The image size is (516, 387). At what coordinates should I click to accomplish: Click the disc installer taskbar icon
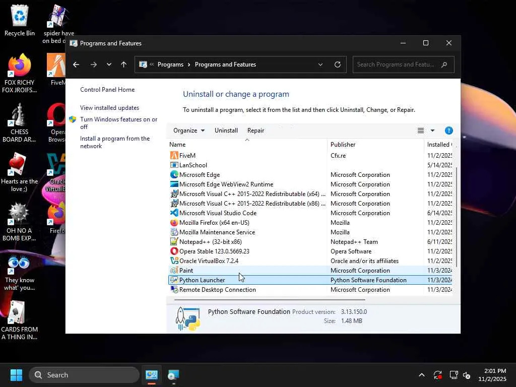tap(173, 375)
